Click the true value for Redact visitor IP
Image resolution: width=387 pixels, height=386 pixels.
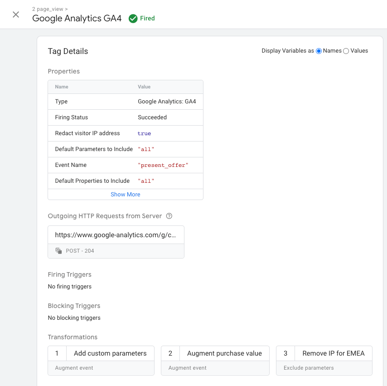144,133
